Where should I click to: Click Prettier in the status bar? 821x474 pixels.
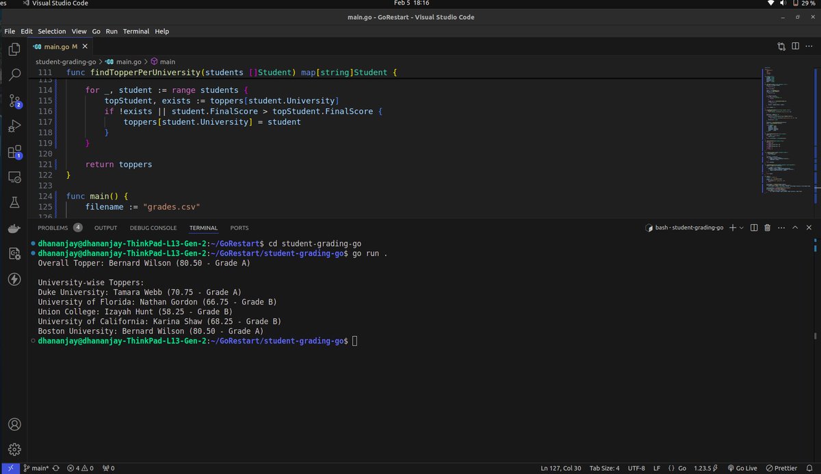[780, 469]
